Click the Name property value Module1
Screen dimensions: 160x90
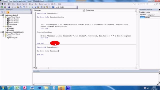pos(152,17)
